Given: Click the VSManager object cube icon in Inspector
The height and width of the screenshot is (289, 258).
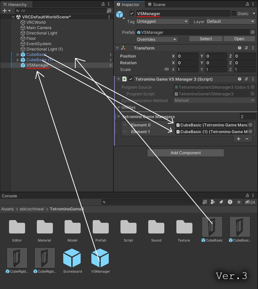Looking at the screenshot, I should pos(120,14).
